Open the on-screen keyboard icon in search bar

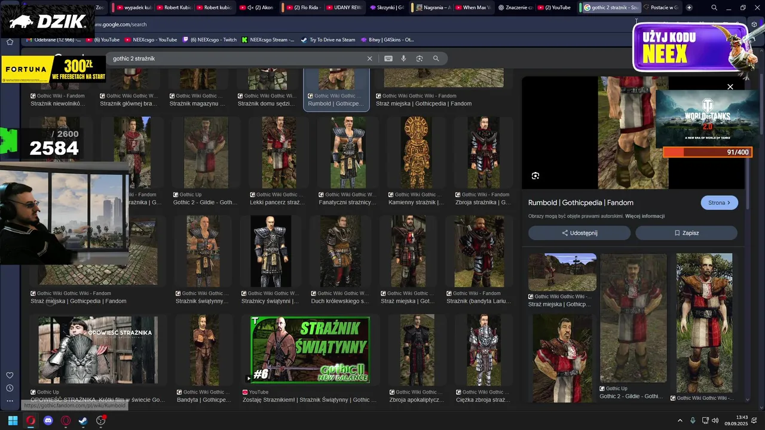click(388, 59)
